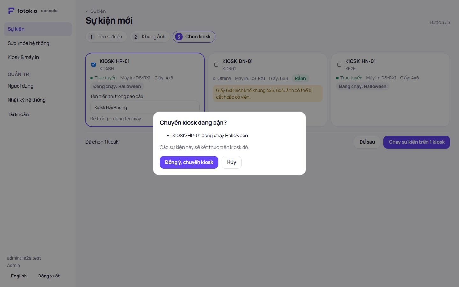Uncheck the KIOSK-HP-01 checkbox

point(93,64)
